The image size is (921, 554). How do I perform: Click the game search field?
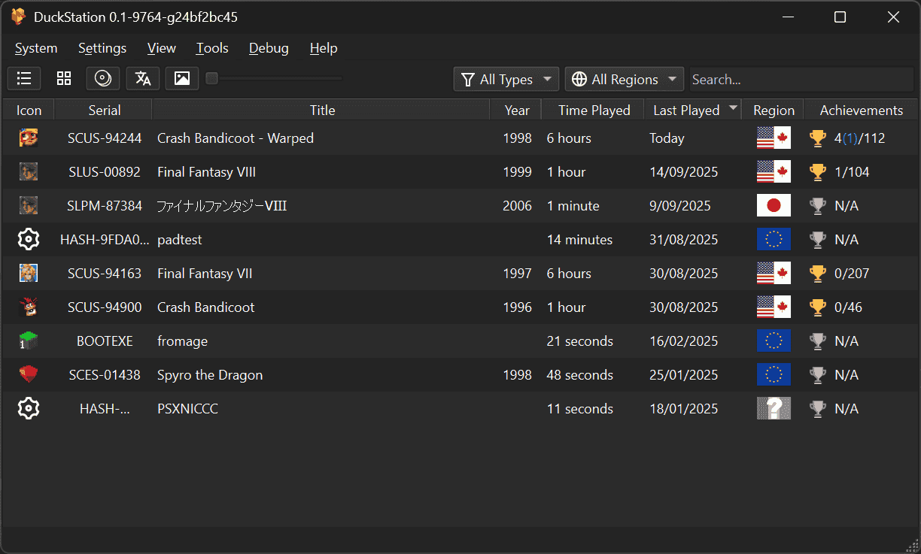(801, 79)
